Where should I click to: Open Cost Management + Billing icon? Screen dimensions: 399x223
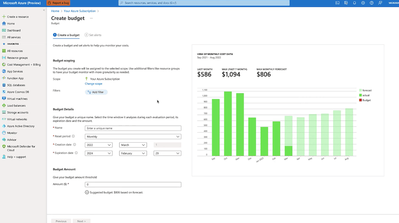coord(4,65)
